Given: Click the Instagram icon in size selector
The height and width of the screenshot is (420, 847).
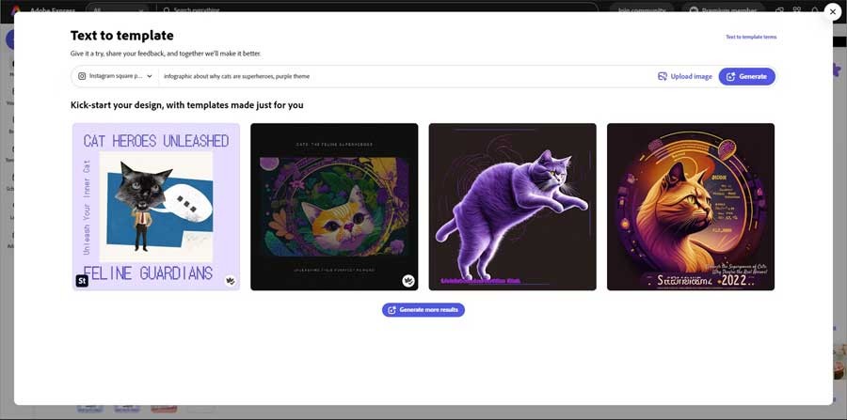Looking at the screenshot, I should click(82, 76).
